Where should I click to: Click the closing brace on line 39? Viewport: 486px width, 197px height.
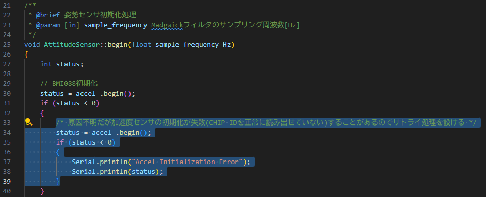pyautogui.click(x=58, y=182)
